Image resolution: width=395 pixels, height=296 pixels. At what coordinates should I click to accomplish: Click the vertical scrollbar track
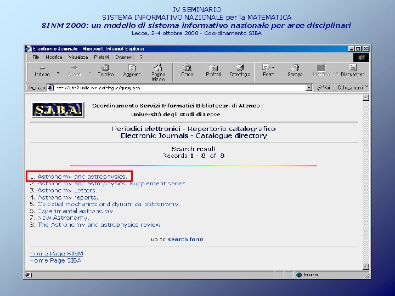[x=366, y=182]
